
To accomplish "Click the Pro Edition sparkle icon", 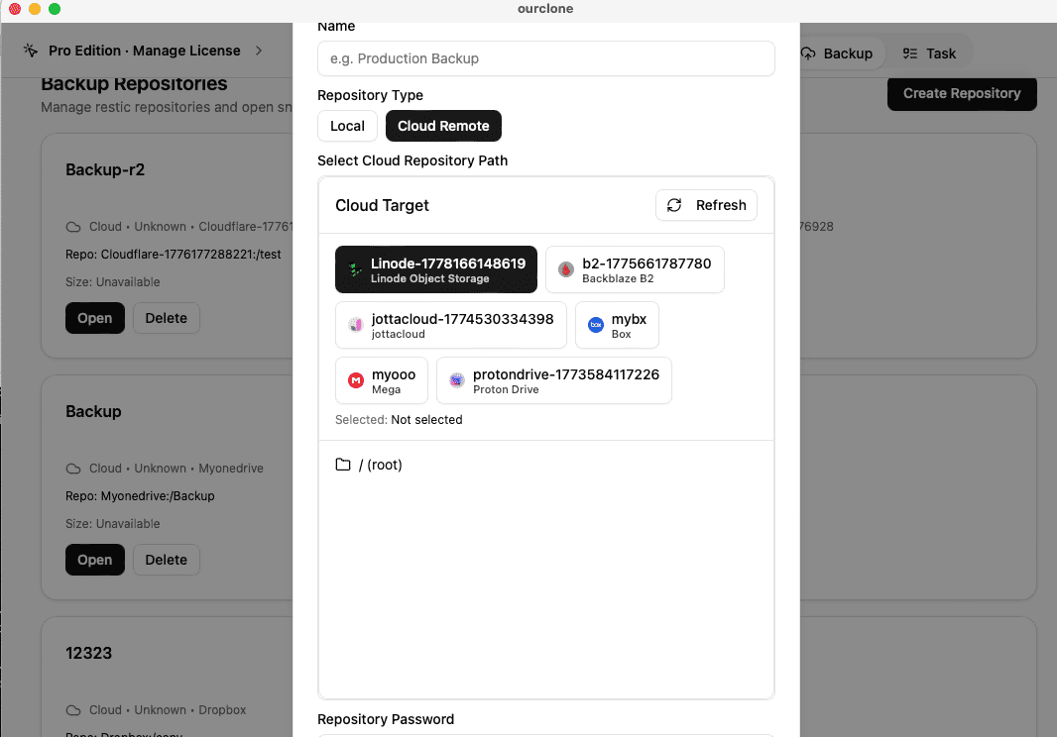I will 31,50.
